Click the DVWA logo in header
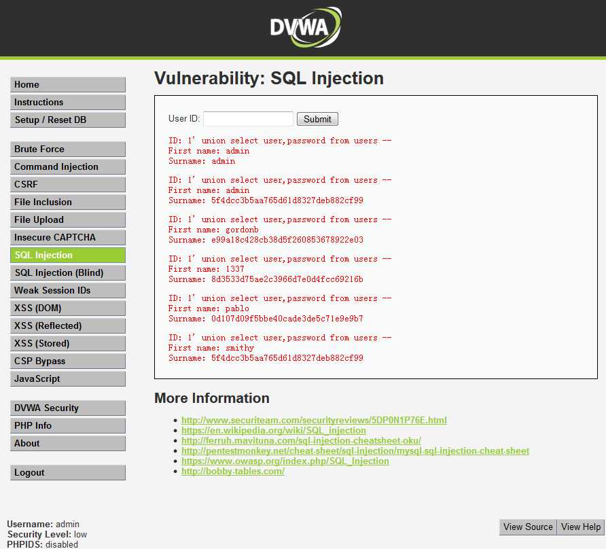Screen dimensions: 606x549 pos(306,27)
